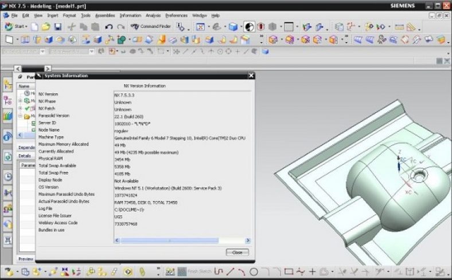Image resolution: width=452 pixels, height=280 pixels.
Task: Click the Open folder icon in toolbar
Action: click(x=45, y=27)
